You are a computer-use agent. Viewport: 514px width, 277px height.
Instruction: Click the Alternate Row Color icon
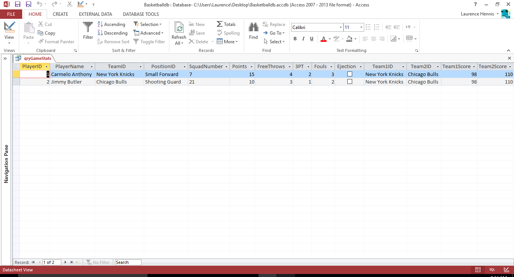pyautogui.click(x=409, y=38)
